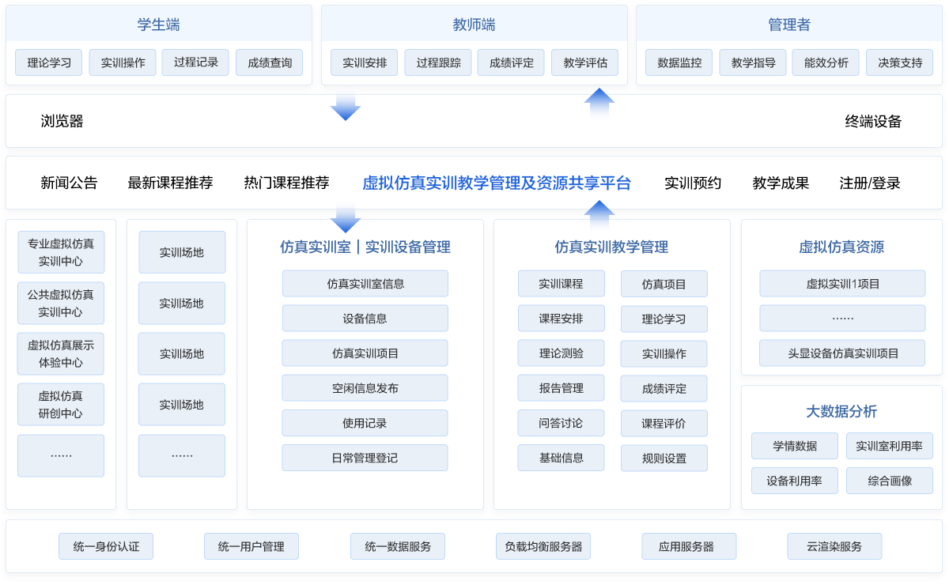Click 决策支持 in the 管理者 panel
Viewport: 949px width, 585px height.
pos(900,62)
